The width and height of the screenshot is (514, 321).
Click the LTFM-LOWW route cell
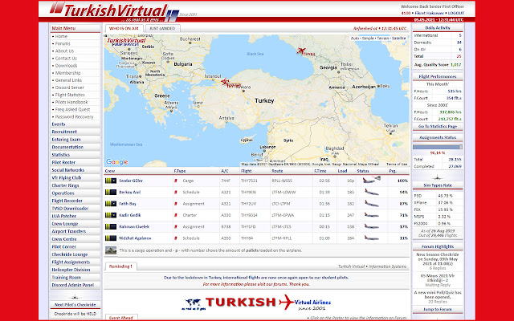[284, 193]
